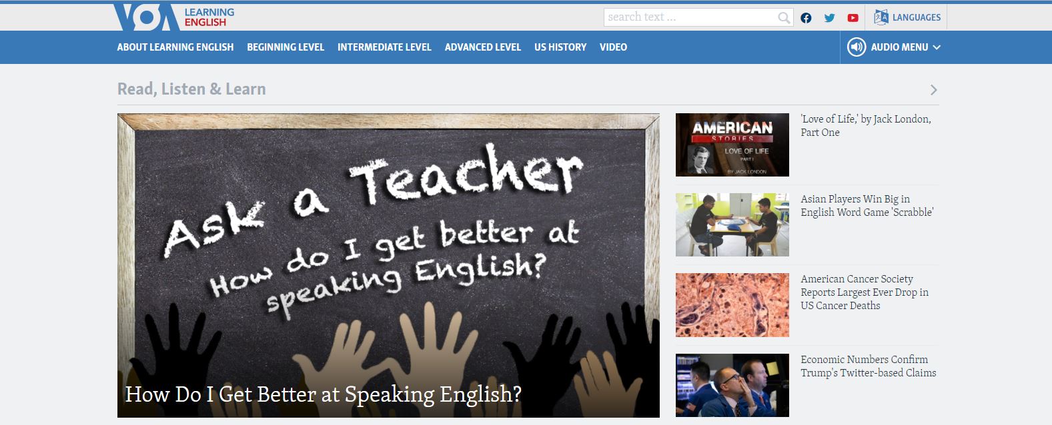Viewport: 1052px width, 425px height.
Task: Go to Intermediate Level section
Action: coord(384,47)
